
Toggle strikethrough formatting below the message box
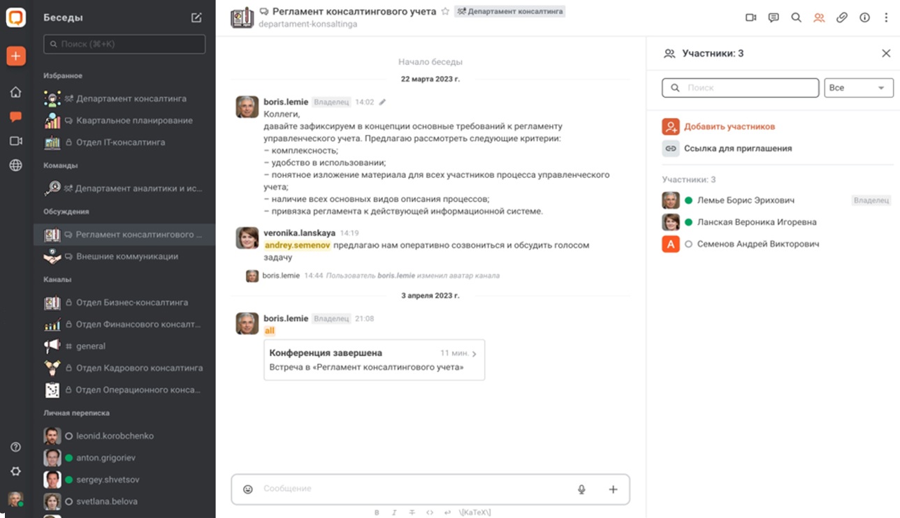click(412, 512)
